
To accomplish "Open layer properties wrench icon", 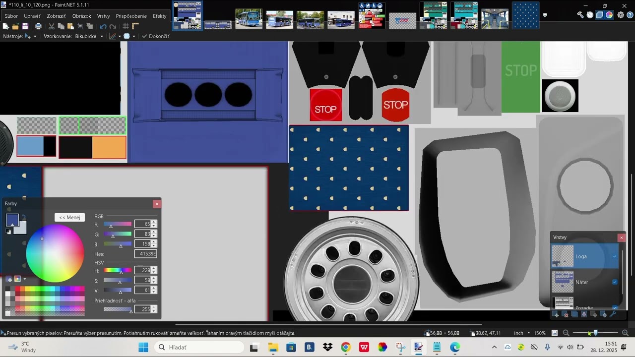I will (x=613, y=314).
